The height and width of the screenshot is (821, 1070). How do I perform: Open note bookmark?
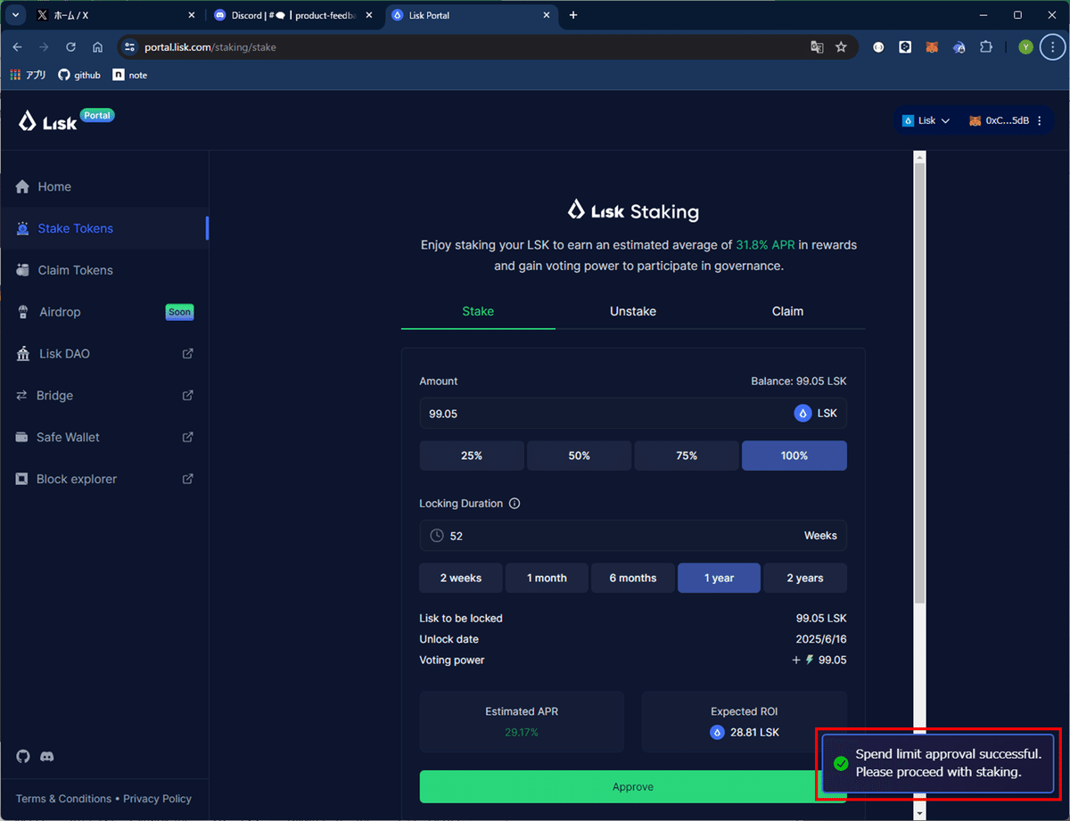(130, 75)
